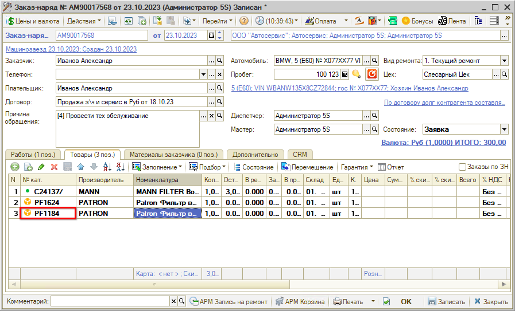Click the search icon next to Диспетчер field
This screenshot has height=311, width=515.
point(374,116)
